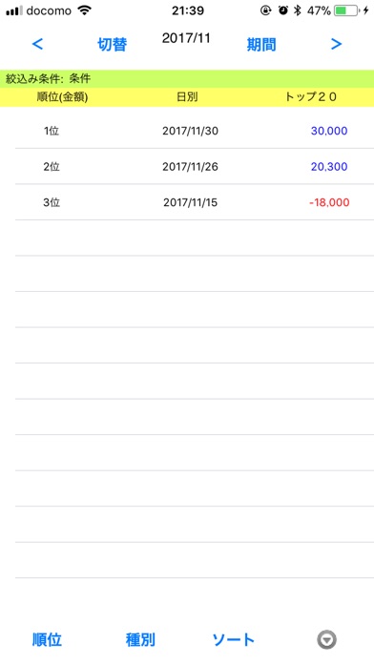This screenshot has height=664, width=374.
Task: Tap the rotation lock status icon
Action: click(x=265, y=11)
